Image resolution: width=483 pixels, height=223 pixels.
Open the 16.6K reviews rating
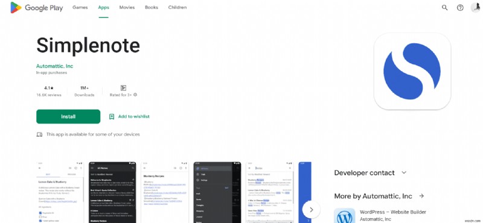tap(49, 92)
